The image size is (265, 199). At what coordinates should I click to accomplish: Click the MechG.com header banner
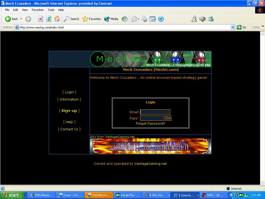point(151,59)
